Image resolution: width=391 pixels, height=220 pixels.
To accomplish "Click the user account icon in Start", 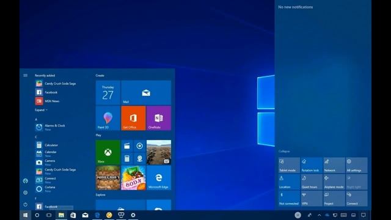I will click(x=26, y=181).
